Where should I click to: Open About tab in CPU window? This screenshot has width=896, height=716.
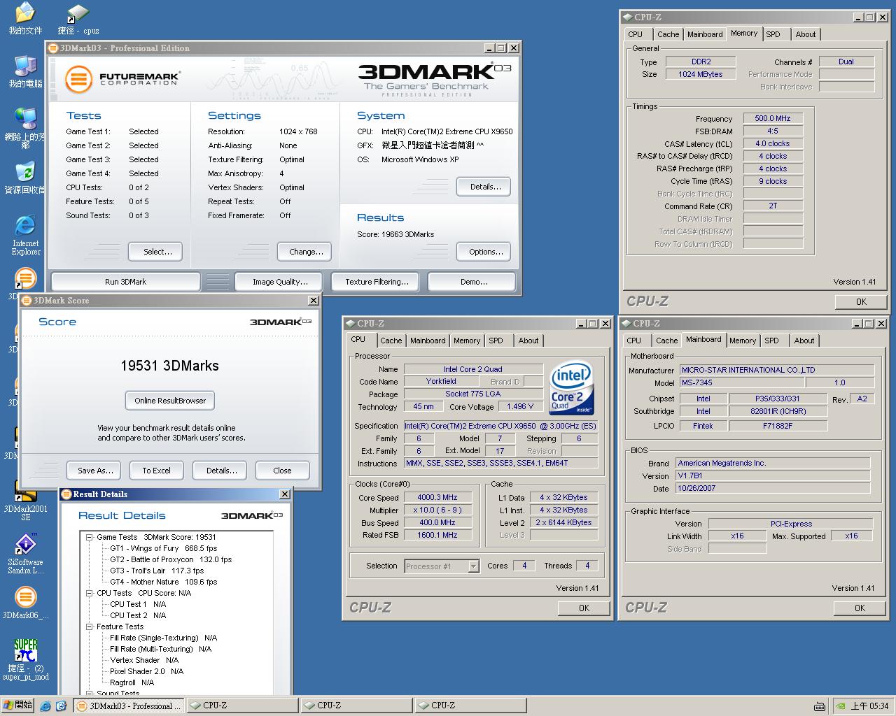pyautogui.click(x=528, y=341)
